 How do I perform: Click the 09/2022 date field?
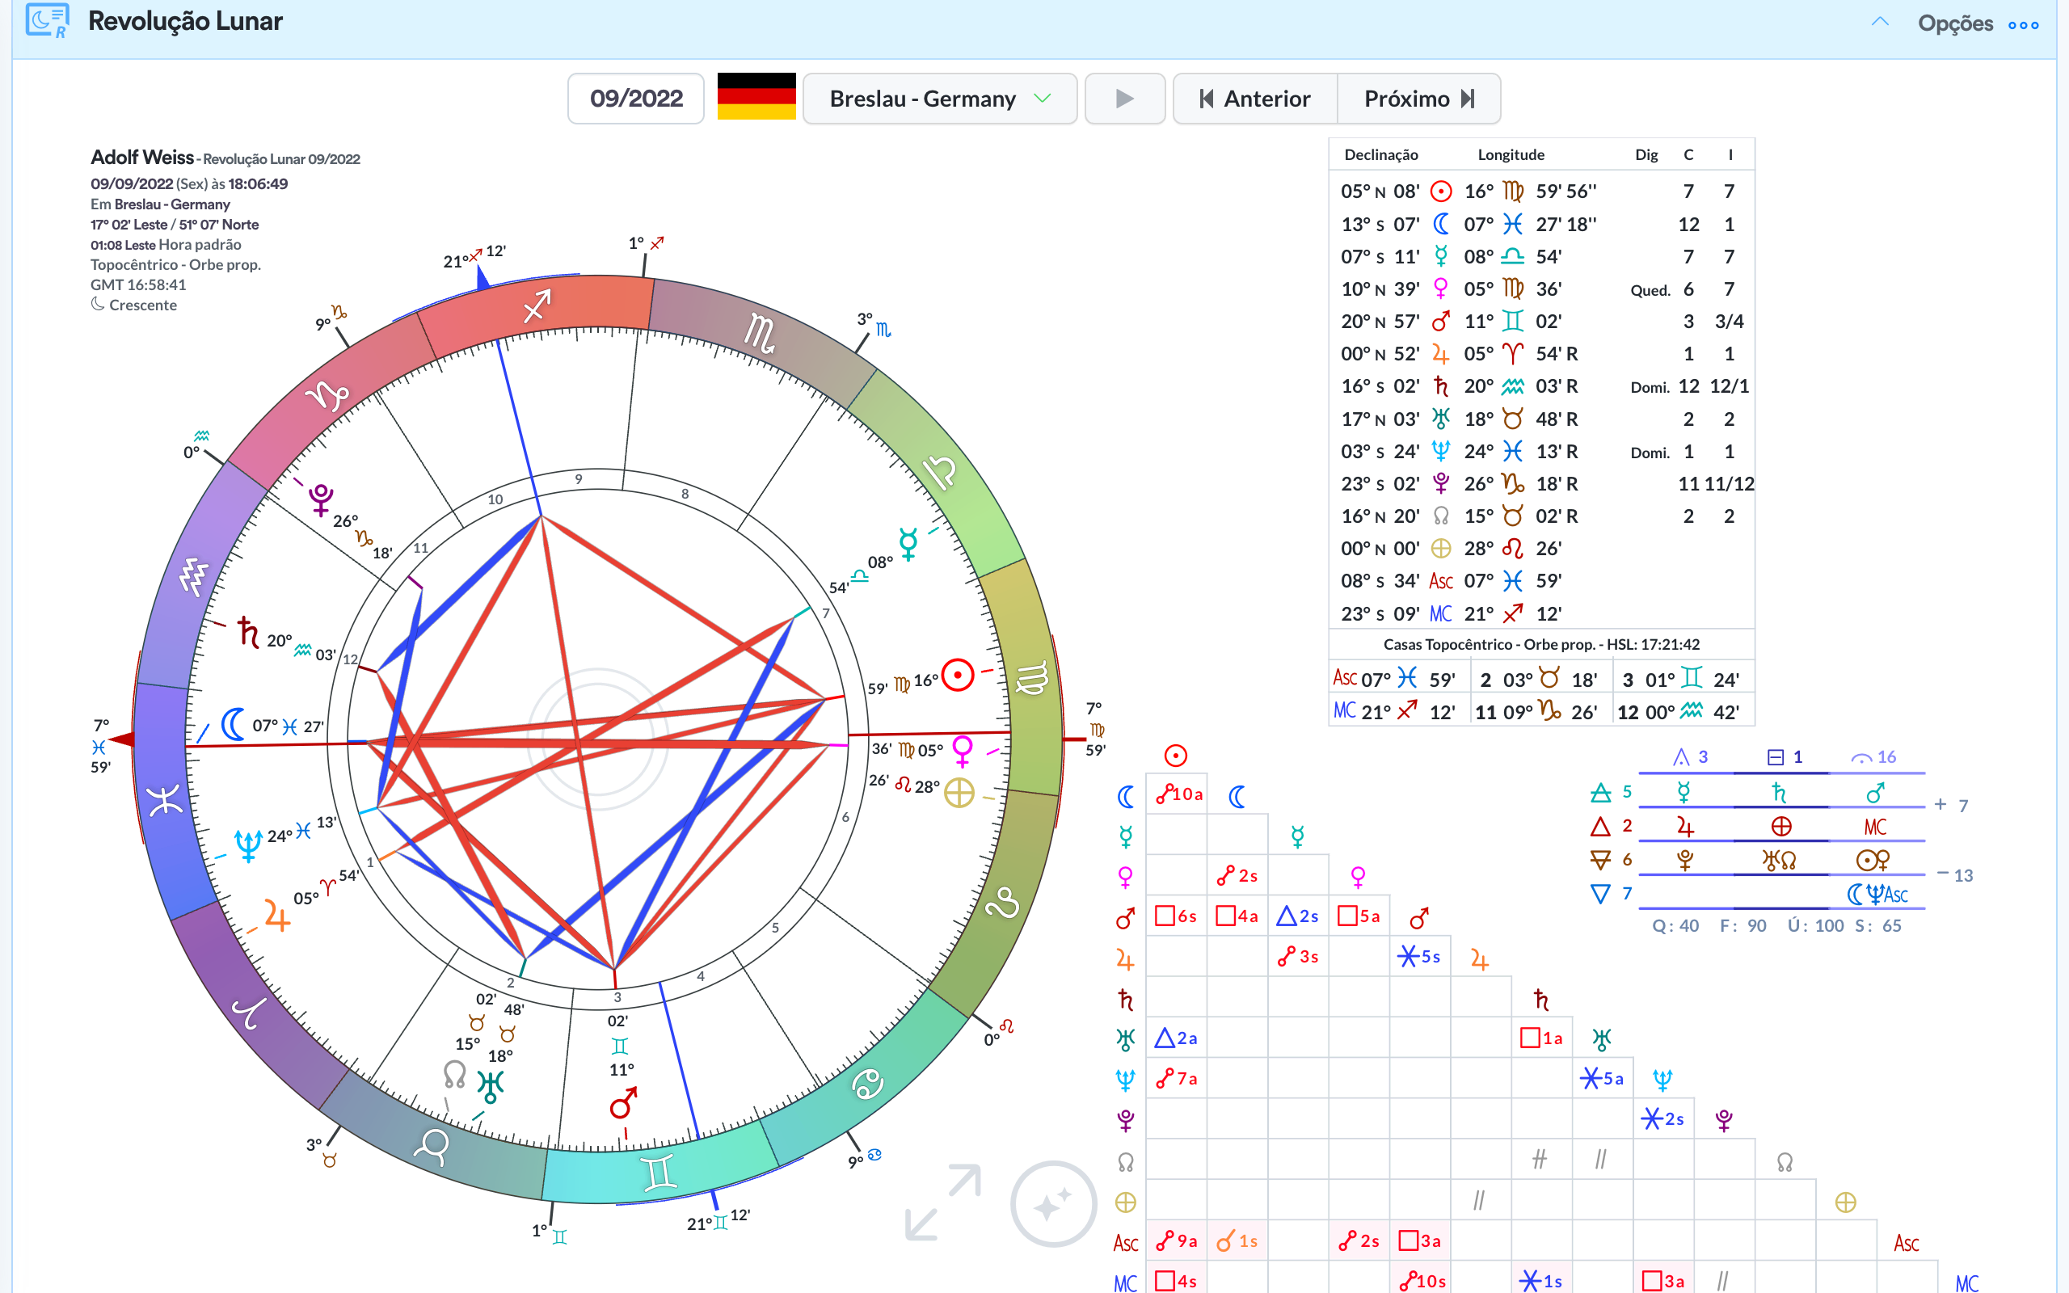pyautogui.click(x=636, y=99)
